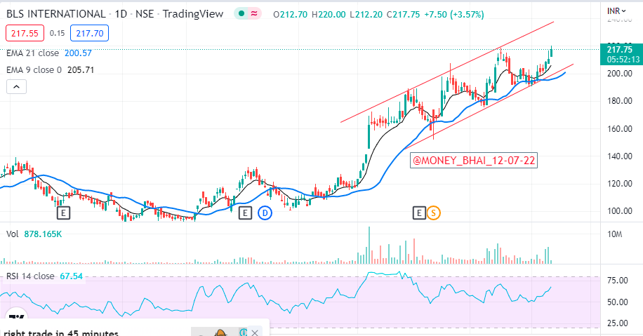The height and width of the screenshot is (336, 643).
Task: Click the high price H220.00 value
Action: click(329, 14)
